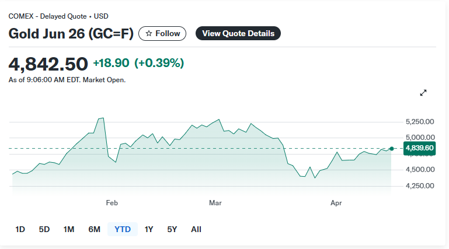This screenshot has height=249, width=449.
Task: Click the Market Open timestamp line
Action: [x=67, y=80]
